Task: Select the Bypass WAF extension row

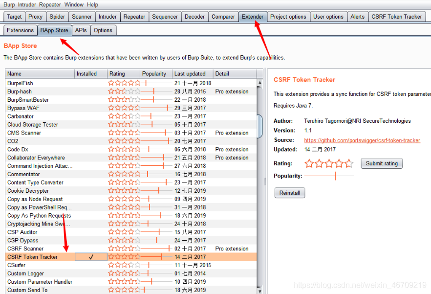Action: (x=131, y=108)
